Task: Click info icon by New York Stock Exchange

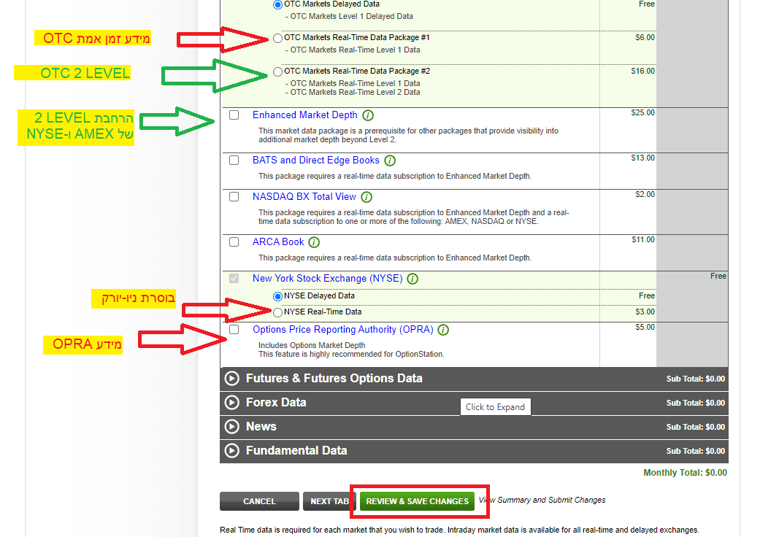Action: [x=412, y=279]
